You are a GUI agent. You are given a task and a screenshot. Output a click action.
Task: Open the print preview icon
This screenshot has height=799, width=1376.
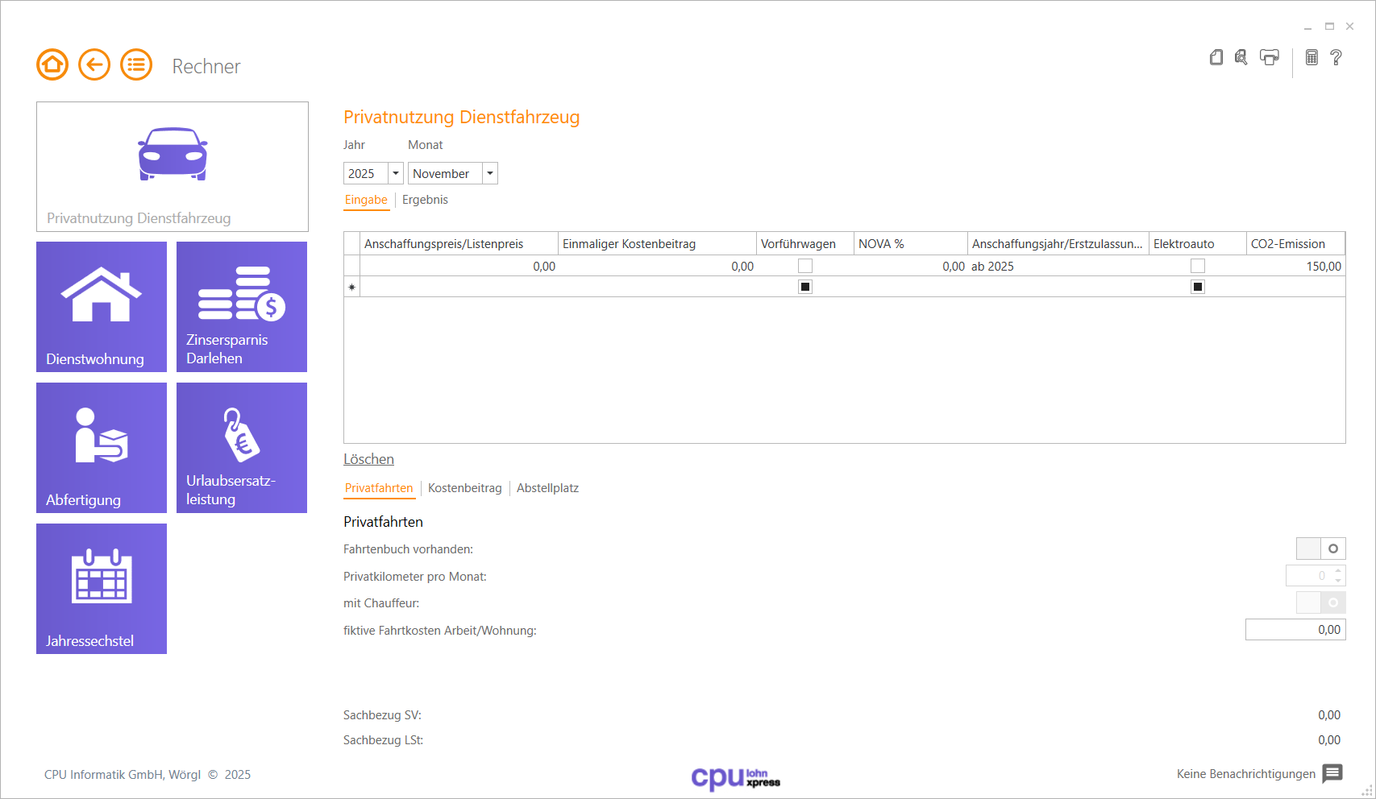click(x=1241, y=57)
